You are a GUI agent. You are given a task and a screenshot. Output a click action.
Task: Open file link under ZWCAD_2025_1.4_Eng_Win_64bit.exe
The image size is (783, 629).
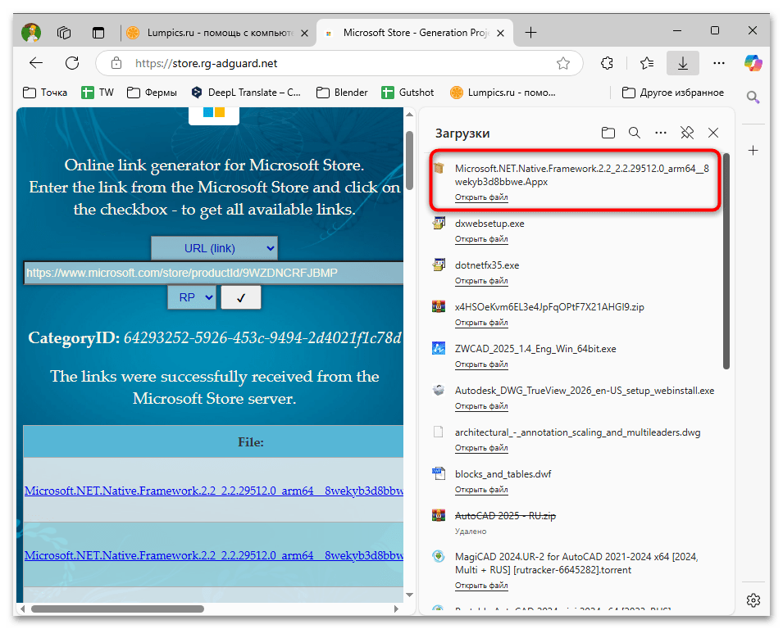[x=481, y=364]
